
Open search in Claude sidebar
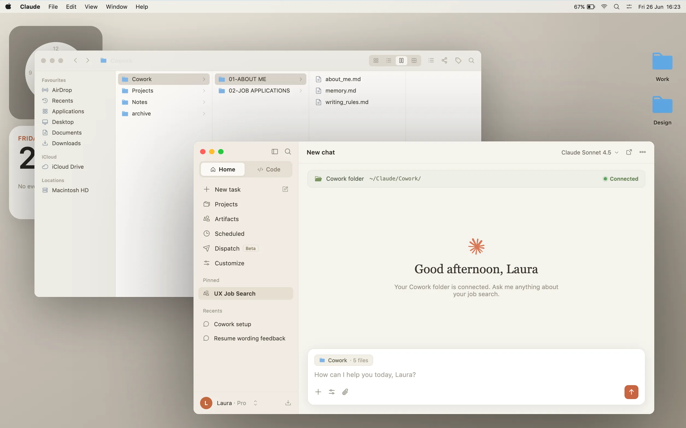coord(288,152)
